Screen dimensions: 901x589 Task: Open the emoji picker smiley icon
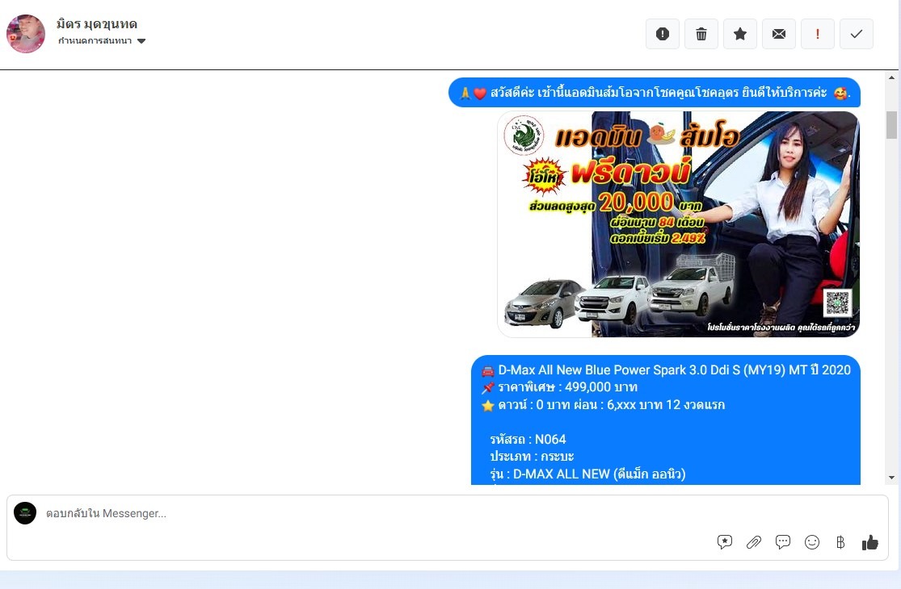812,542
